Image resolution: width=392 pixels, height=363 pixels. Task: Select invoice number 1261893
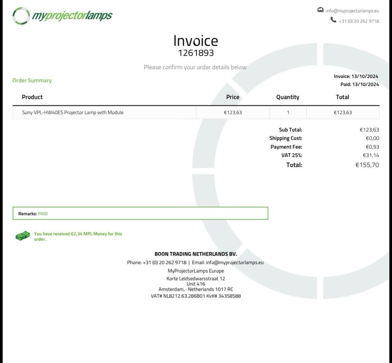pos(196,53)
